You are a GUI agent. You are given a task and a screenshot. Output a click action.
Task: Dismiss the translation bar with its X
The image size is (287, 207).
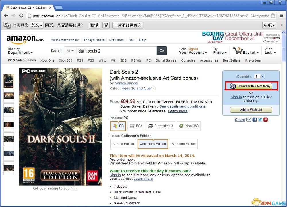tap(282, 25)
